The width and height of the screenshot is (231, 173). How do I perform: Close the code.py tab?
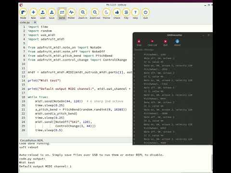(x=35, y=22)
